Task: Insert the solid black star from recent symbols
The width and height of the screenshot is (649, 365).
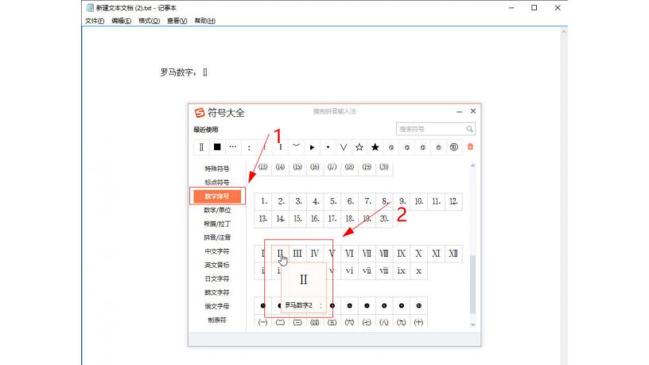Action: pos(375,147)
